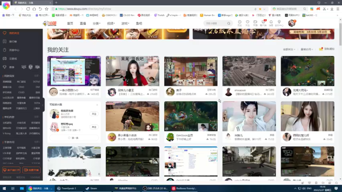Open the creator center lightbulb icon
The height and width of the screenshot is (192, 342).
(279, 23)
